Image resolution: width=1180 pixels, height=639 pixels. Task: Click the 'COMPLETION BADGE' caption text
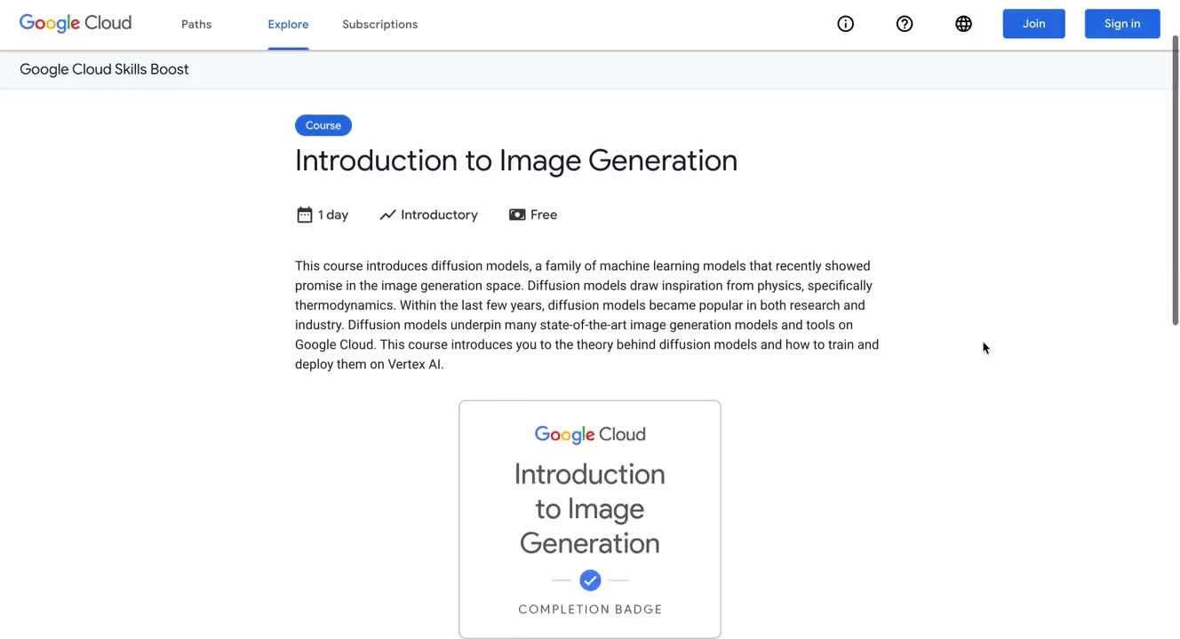pyautogui.click(x=591, y=610)
